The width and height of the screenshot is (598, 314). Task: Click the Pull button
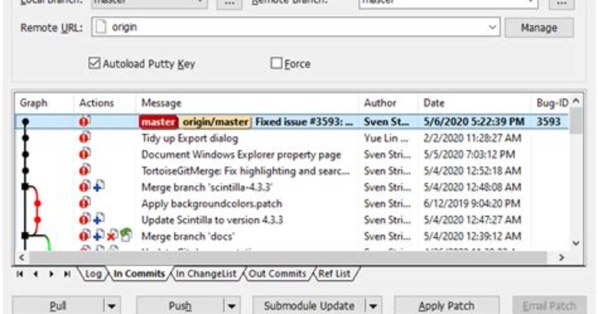coord(58,306)
